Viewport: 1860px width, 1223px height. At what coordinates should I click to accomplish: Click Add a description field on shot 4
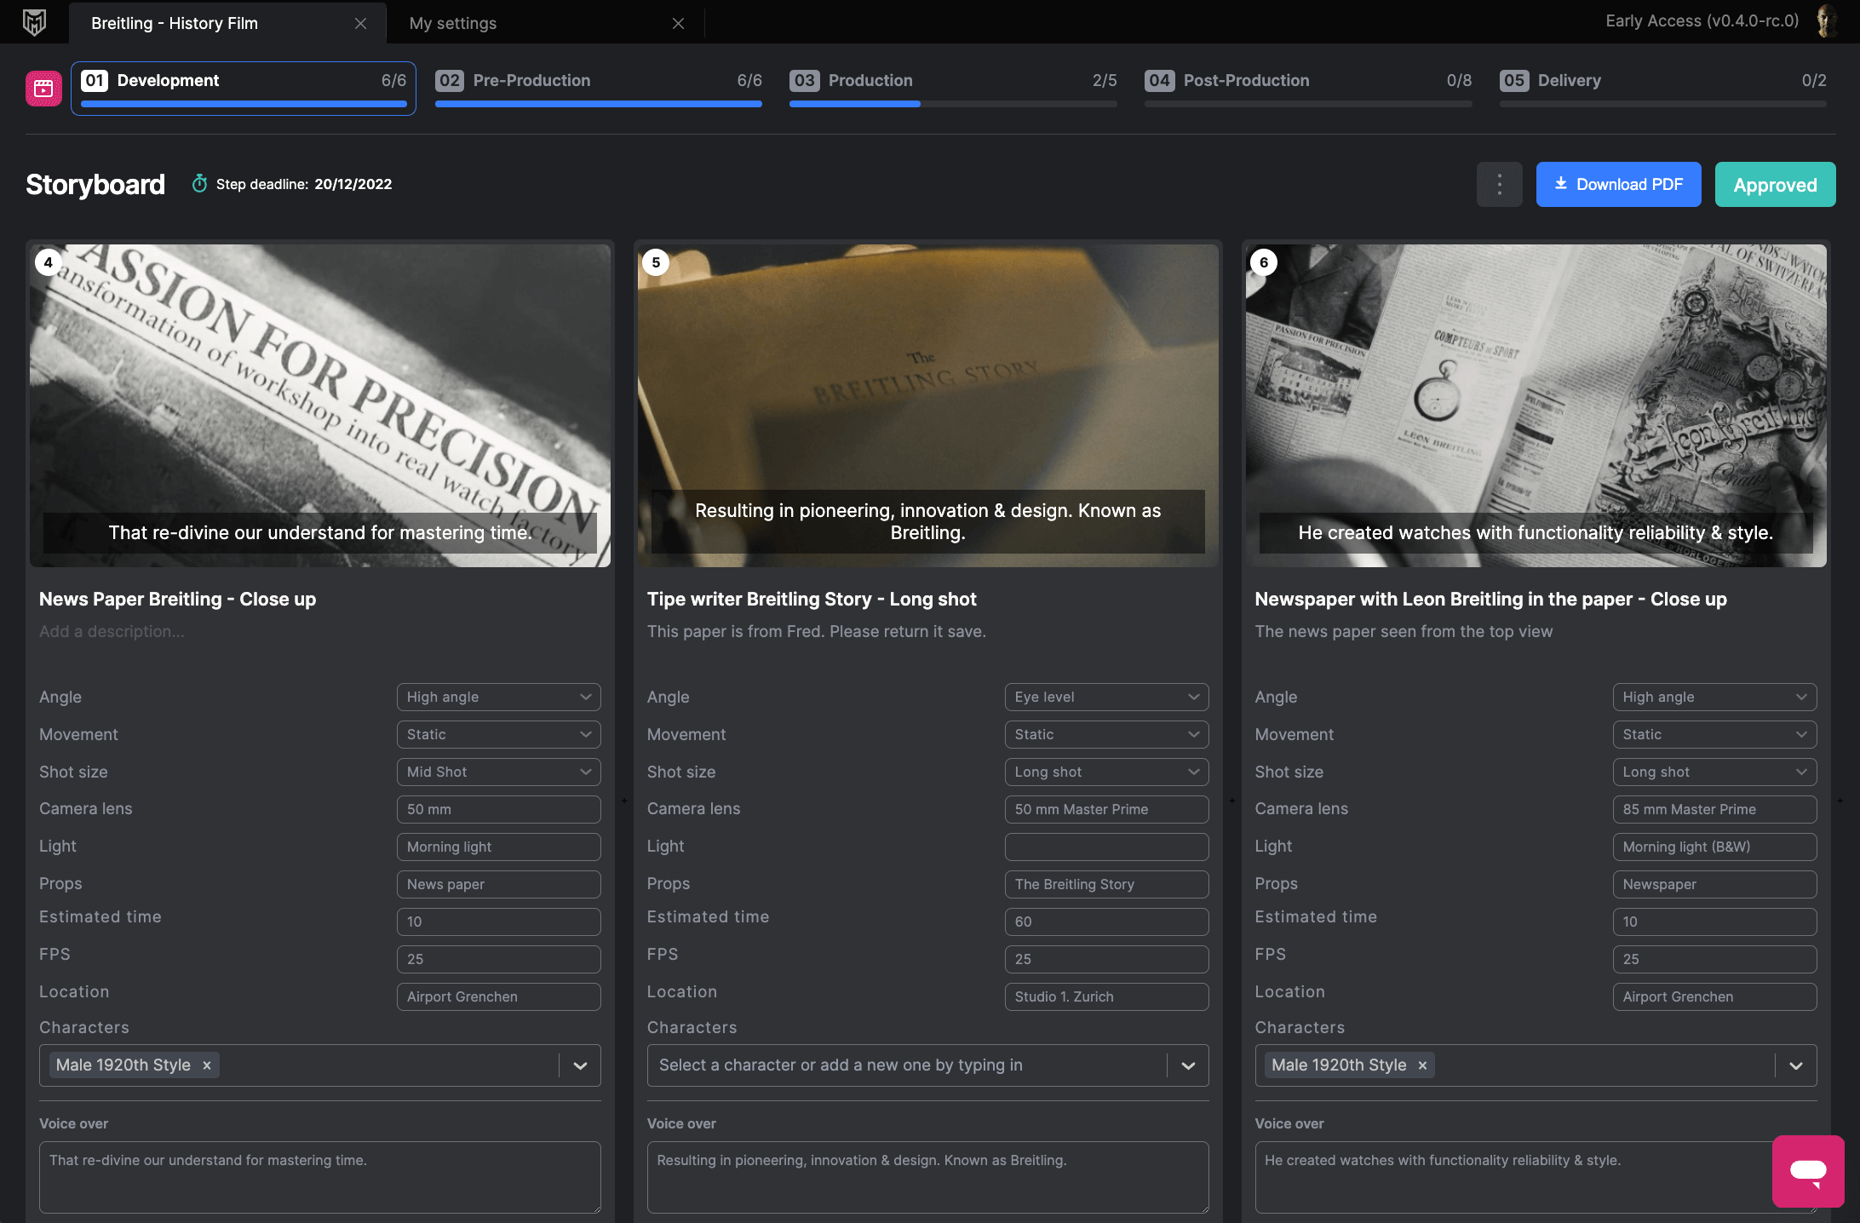click(112, 631)
